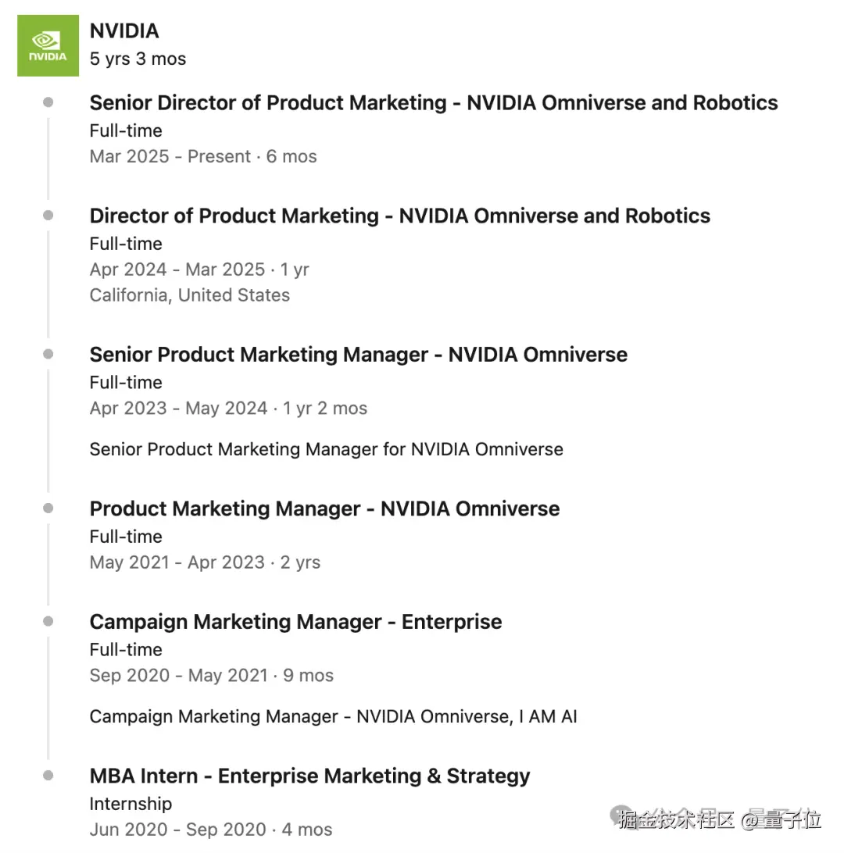
Task: Click the timeline dot beside Director of Product Marketing
Action: [48, 216]
